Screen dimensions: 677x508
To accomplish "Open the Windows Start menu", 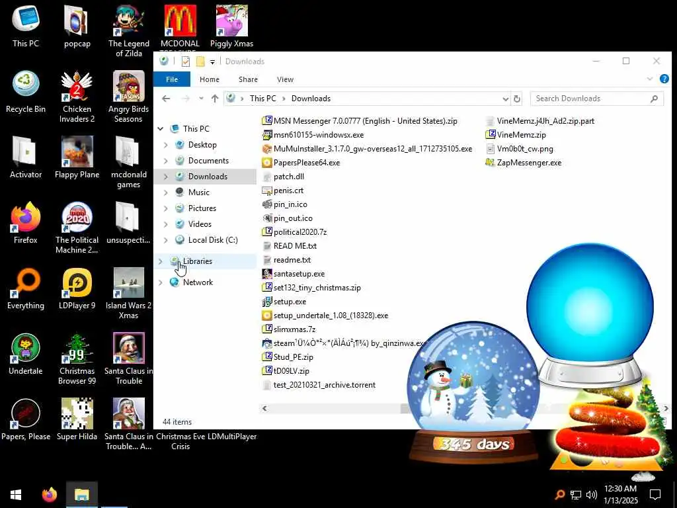I will click(16, 494).
